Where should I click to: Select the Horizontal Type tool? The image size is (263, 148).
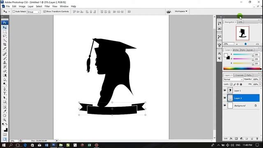point(5,93)
